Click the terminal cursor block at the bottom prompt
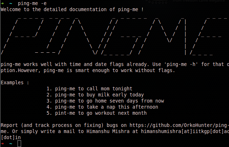Screen dimensions: 229x147 (x=19, y=143)
